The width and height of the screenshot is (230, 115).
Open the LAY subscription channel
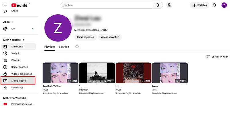(x=18, y=29)
